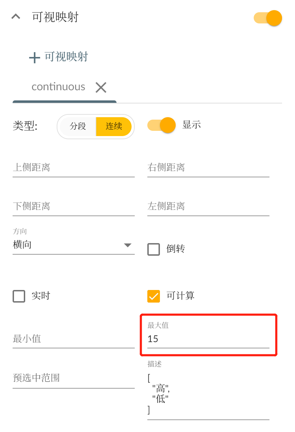295x432 pixels.
Task: Click the 预选中范围 input field
Action: tap(73, 378)
